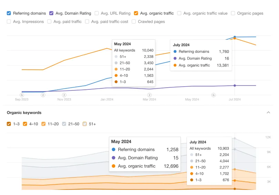Image resolution: width=279 pixels, height=195 pixels.
Task: Uncheck the Referring domains checkbox
Action: pyautogui.click(x=9, y=13)
